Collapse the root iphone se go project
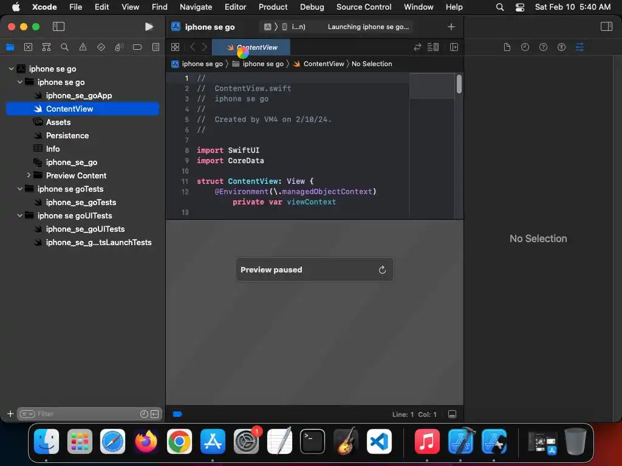 point(11,69)
